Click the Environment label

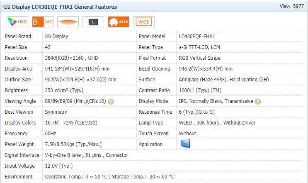19,177
